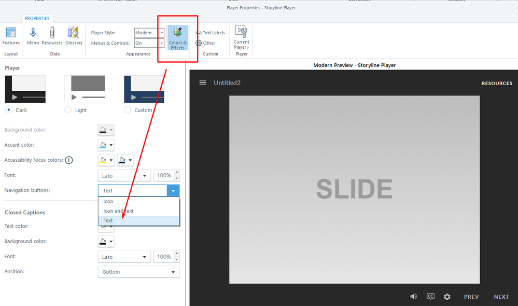Increase the player font size percentage
The width and height of the screenshot is (518, 306).
[177, 173]
